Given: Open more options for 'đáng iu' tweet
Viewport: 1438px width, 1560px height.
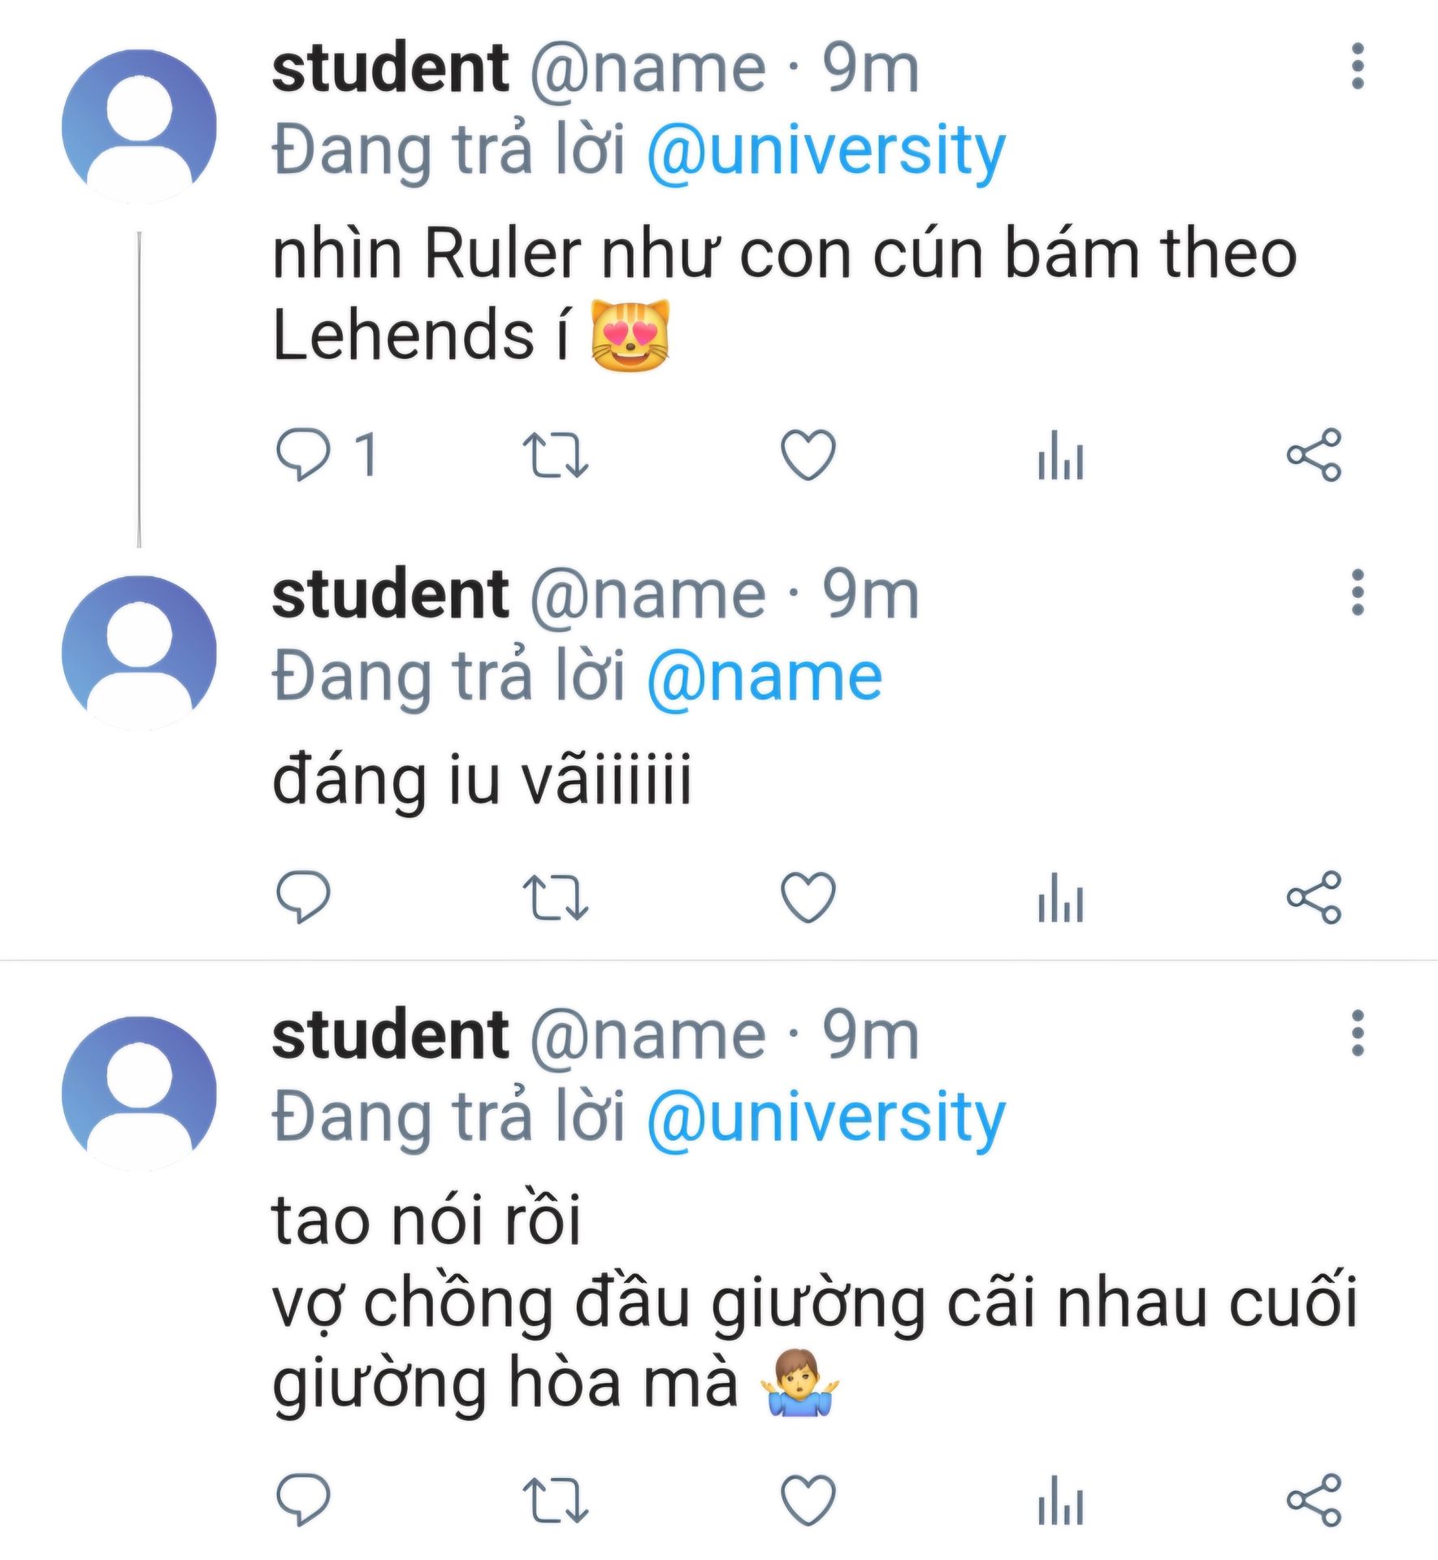Looking at the screenshot, I should (x=1357, y=592).
